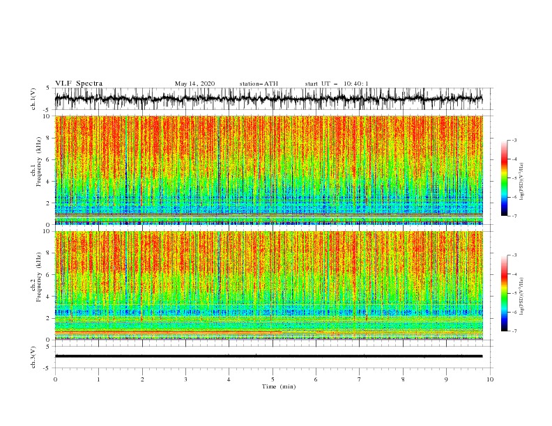Click time axis tick label '3'
Image resolution: width=552 pixels, height=426 pixels.
185,379
